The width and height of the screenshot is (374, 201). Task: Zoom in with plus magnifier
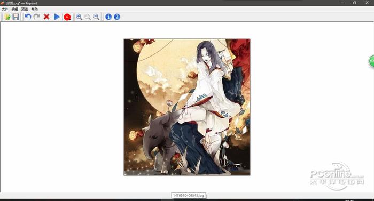pyautogui.click(x=79, y=17)
